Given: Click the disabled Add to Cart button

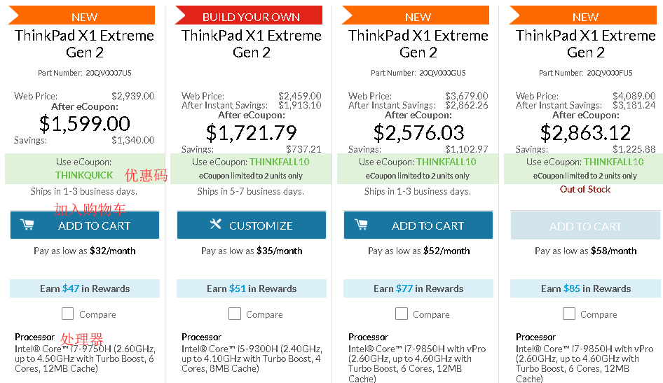Looking at the screenshot, I should 585,225.
